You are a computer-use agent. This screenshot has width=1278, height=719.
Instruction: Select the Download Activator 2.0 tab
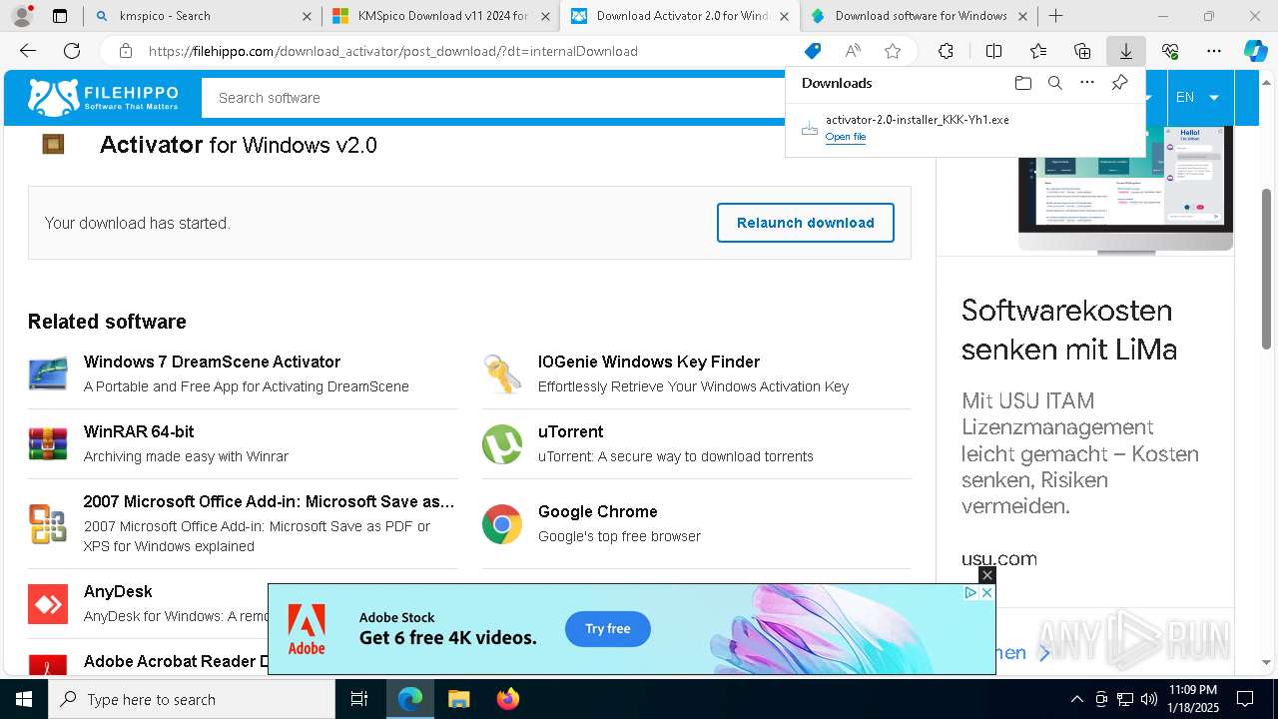683,16
